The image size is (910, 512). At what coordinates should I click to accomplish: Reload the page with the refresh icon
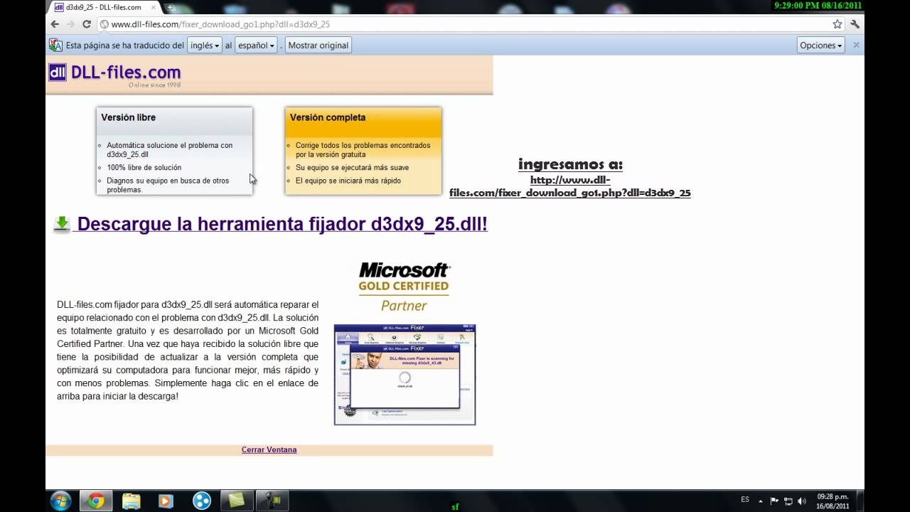click(x=87, y=24)
